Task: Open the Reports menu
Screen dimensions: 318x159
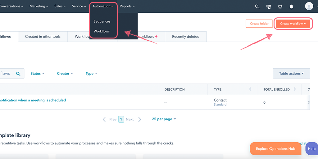Action: [x=127, y=6]
